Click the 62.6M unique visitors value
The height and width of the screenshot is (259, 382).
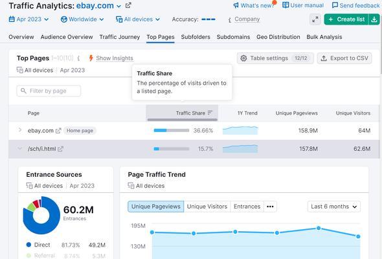point(362,149)
